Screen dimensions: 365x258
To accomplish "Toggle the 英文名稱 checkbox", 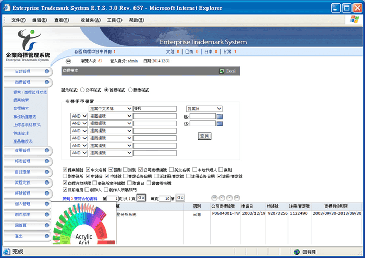I will click(171, 170).
